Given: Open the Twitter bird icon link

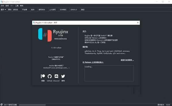Looking at the screenshot, I should coord(63,76).
